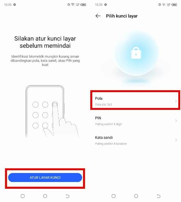The width and height of the screenshot is (181, 202).
Task: Tap the recents square on Pilih kunci layar screen
Action: [114, 196]
